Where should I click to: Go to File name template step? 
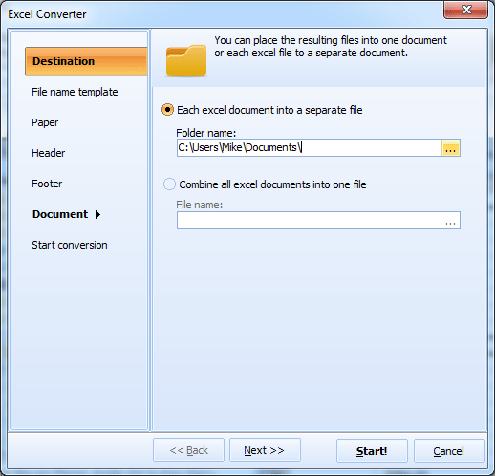75,92
